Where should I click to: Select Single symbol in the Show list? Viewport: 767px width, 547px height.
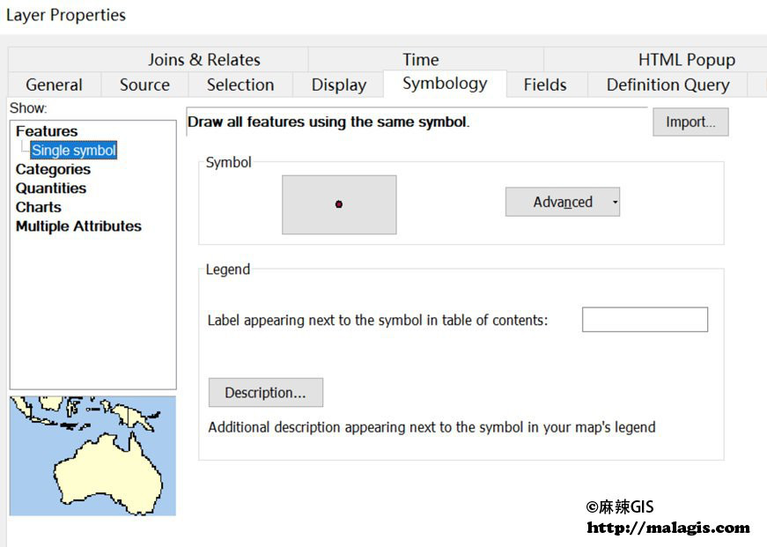[74, 151]
